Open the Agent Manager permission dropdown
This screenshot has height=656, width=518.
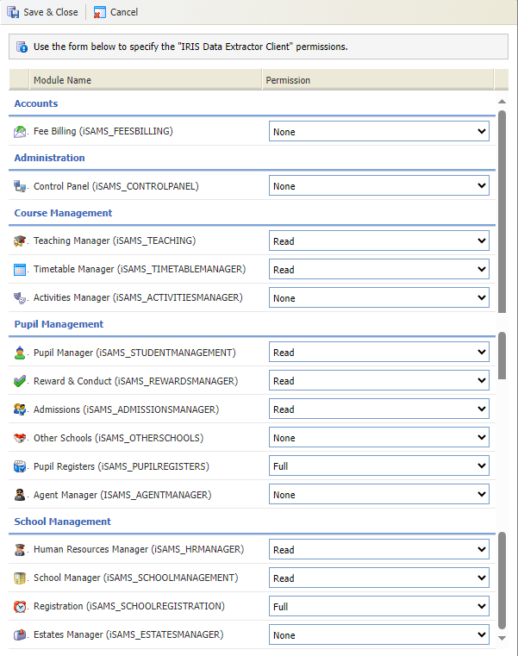[378, 495]
